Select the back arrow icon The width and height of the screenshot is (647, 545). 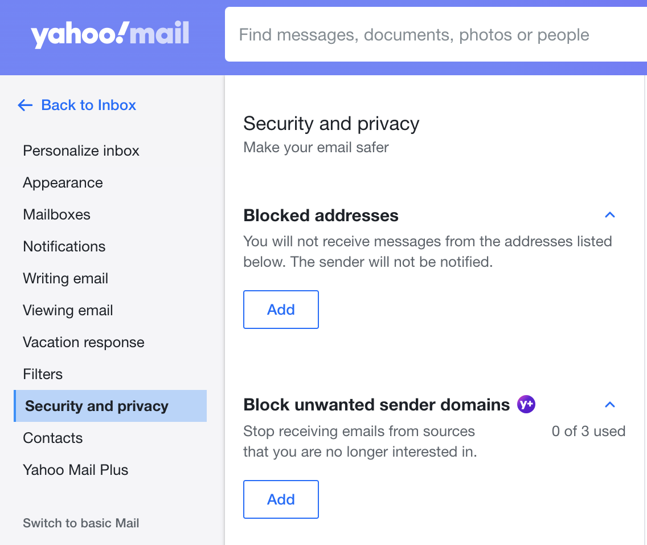pyautogui.click(x=25, y=105)
